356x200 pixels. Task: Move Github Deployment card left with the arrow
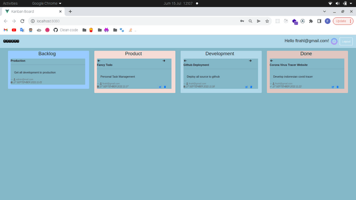[x=185, y=61]
